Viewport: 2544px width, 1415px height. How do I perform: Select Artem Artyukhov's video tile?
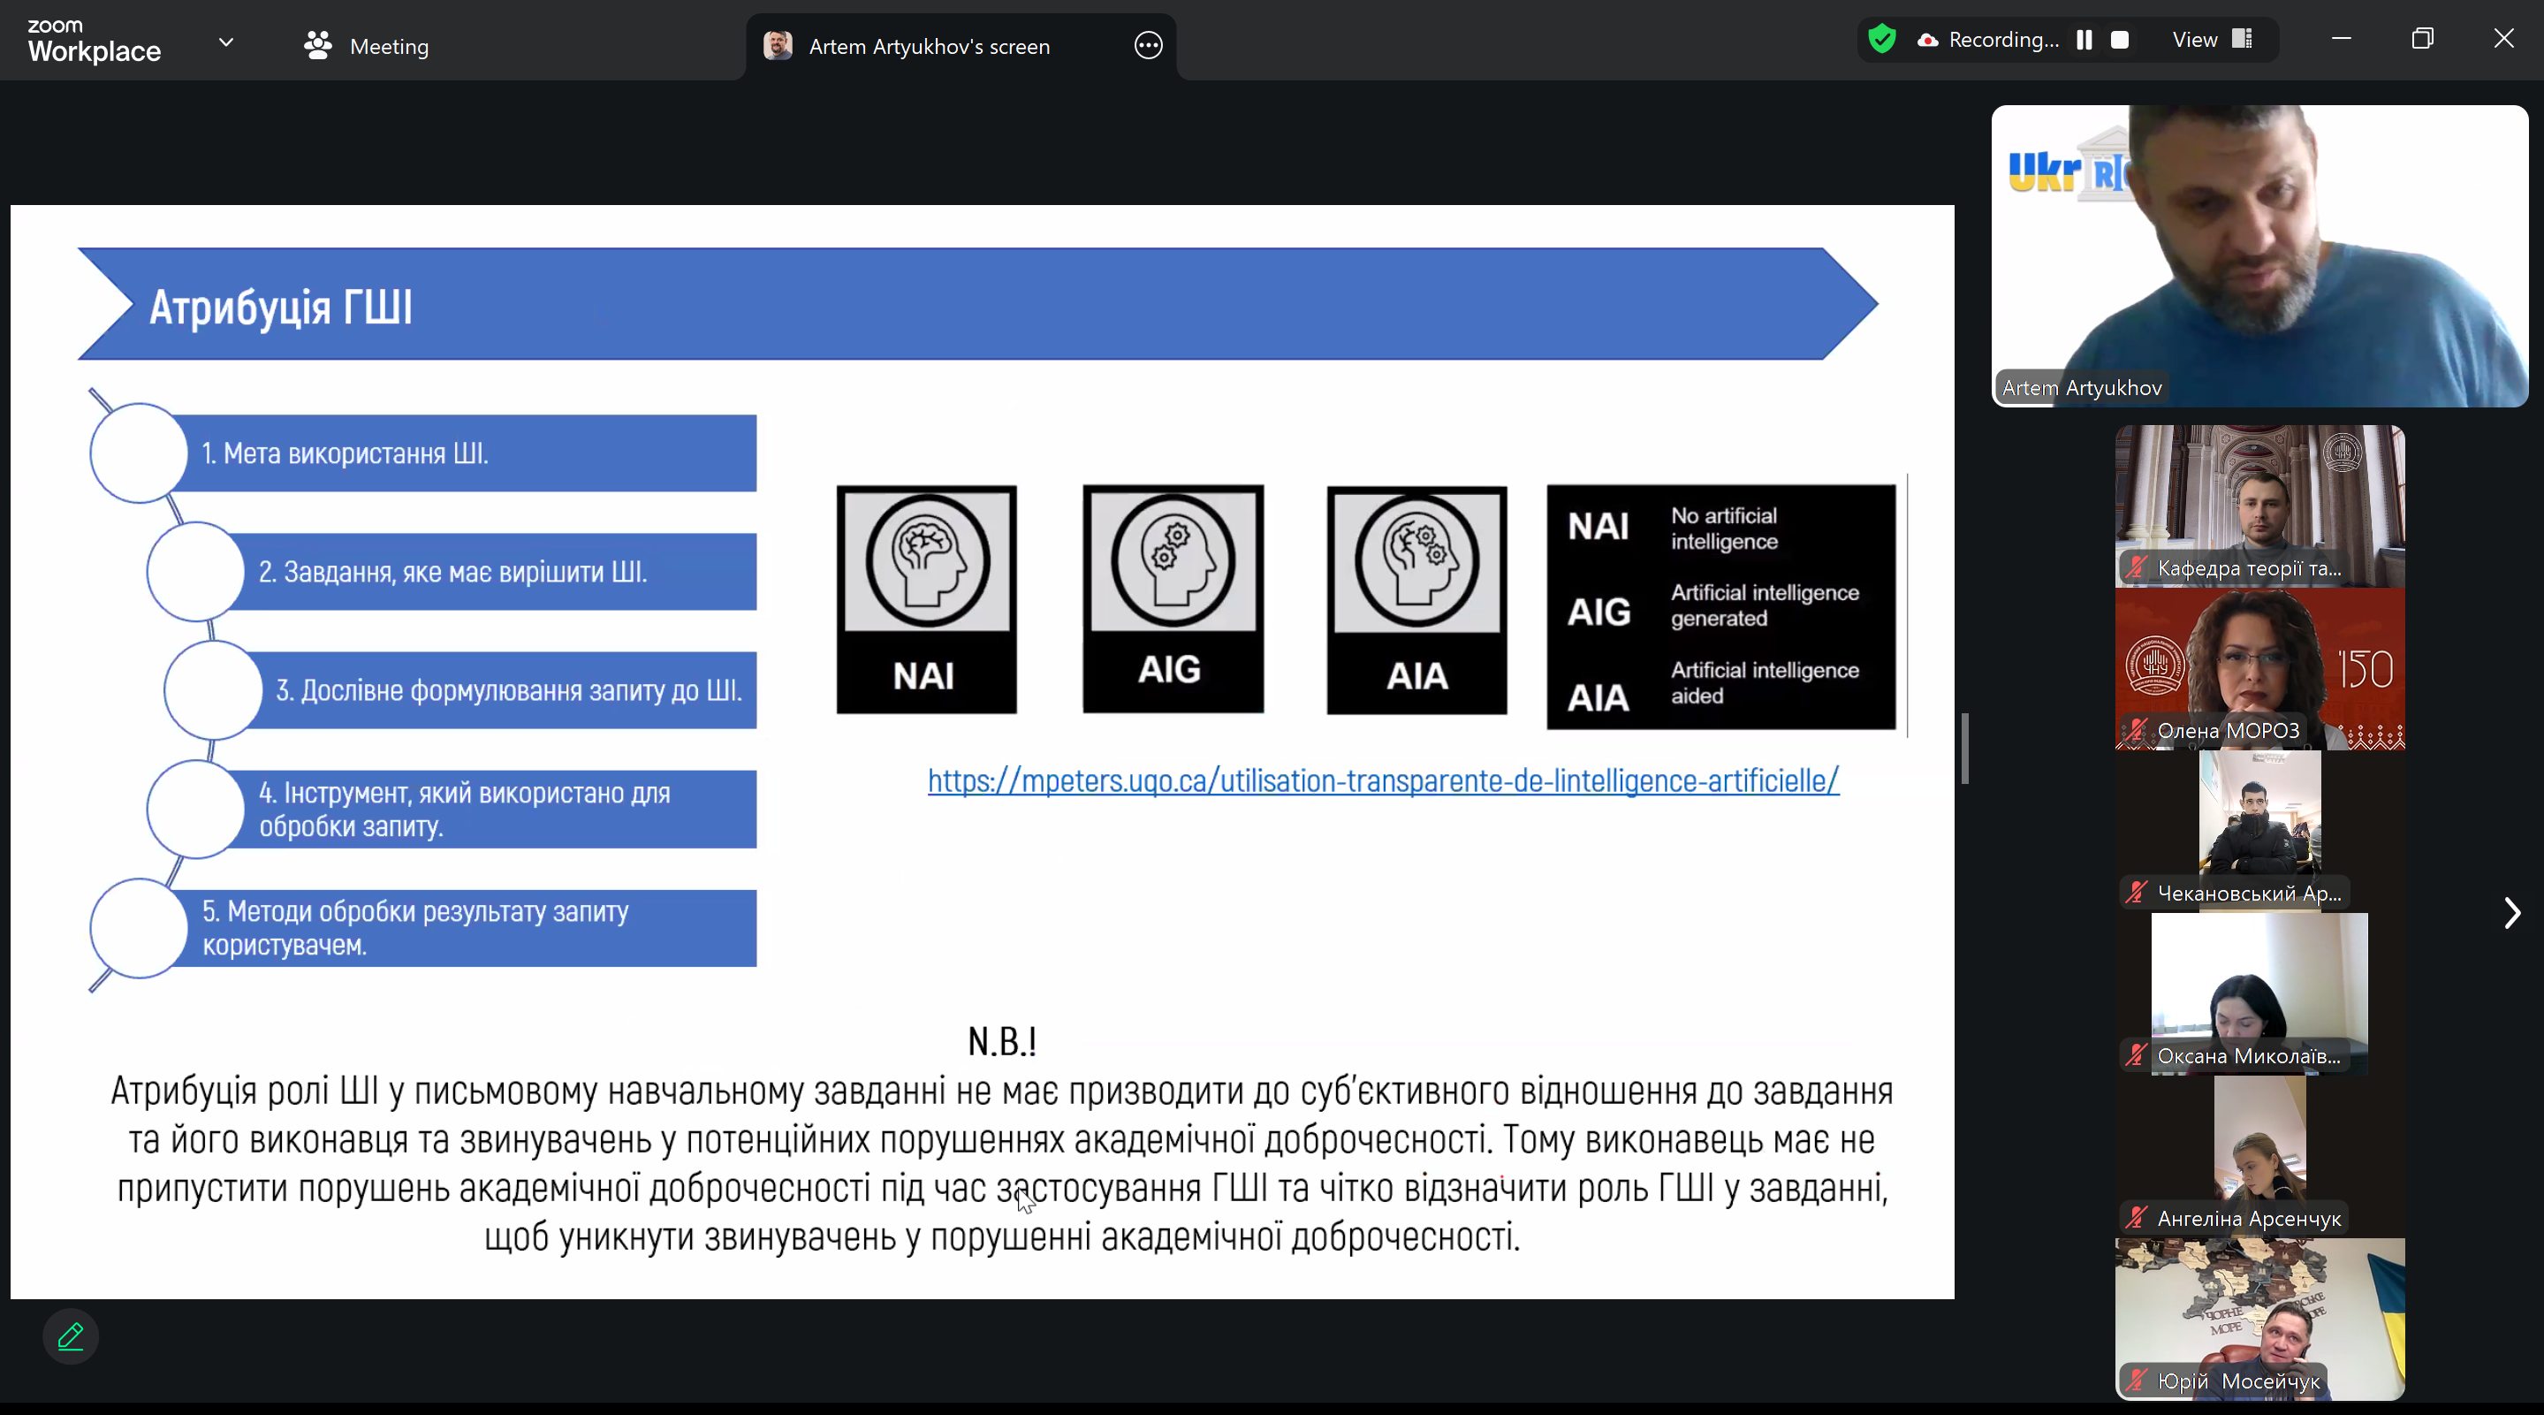(2259, 255)
